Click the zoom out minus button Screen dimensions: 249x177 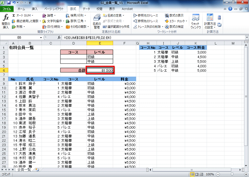(x=218, y=174)
